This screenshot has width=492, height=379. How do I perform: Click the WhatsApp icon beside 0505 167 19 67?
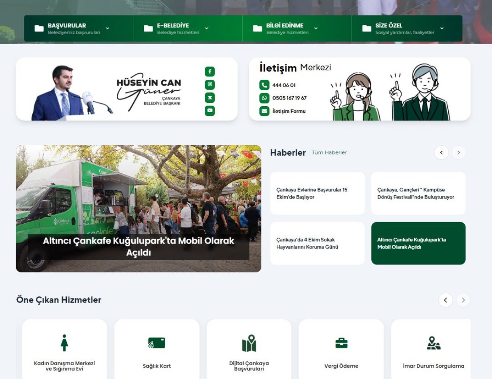pyautogui.click(x=264, y=98)
